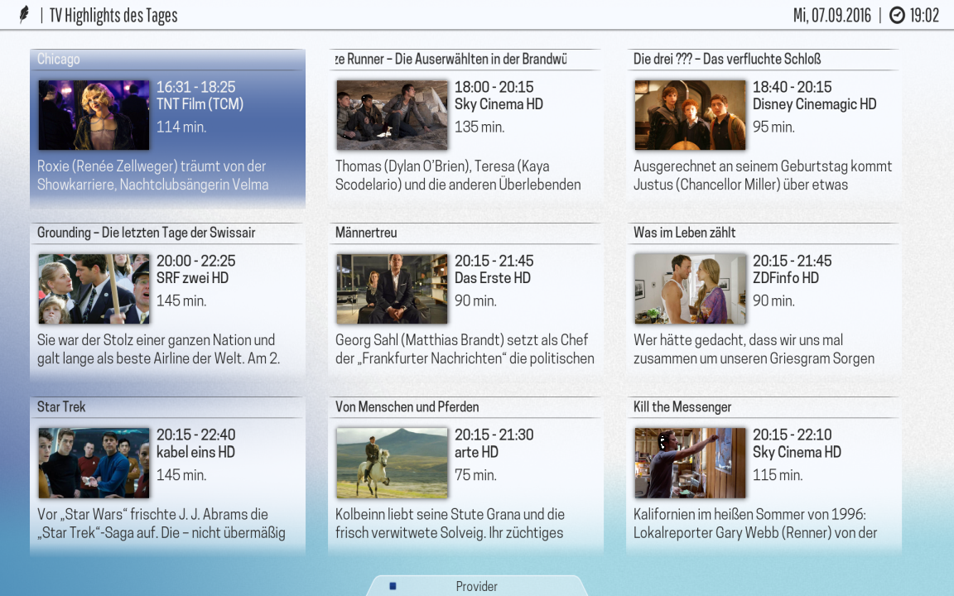The image size is (954, 596).
Task: Open the Was im Leben zählt thumbnail
Action: pos(690,289)
